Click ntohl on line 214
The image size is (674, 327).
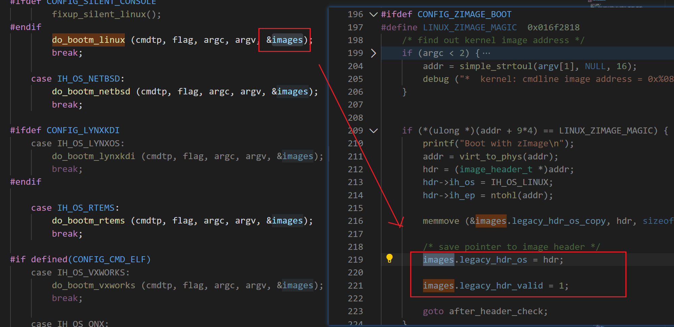pyautogui.click(x=504, y=195)
